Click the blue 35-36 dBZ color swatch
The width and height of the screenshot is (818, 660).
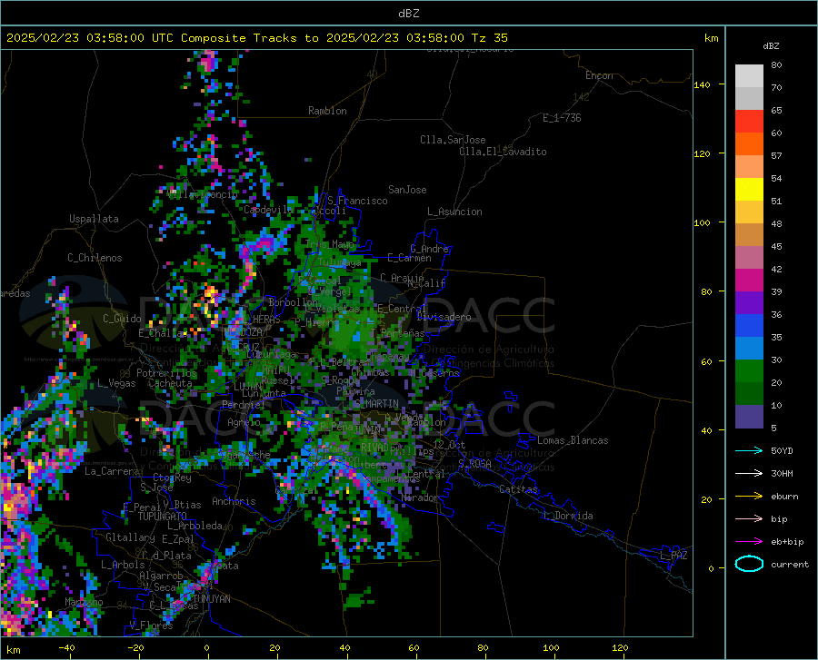pyautogui.click(x=749, y=326)
